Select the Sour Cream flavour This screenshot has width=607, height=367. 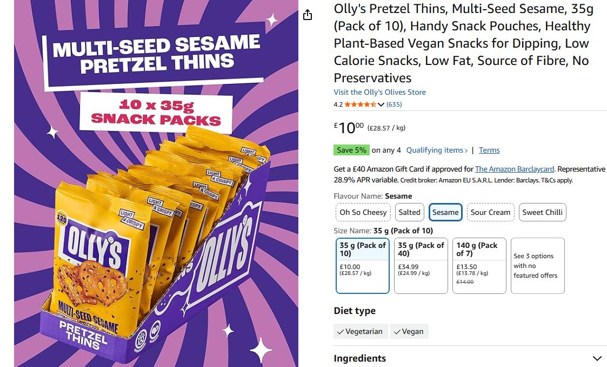pyautogui.click(x=490, y=212)
